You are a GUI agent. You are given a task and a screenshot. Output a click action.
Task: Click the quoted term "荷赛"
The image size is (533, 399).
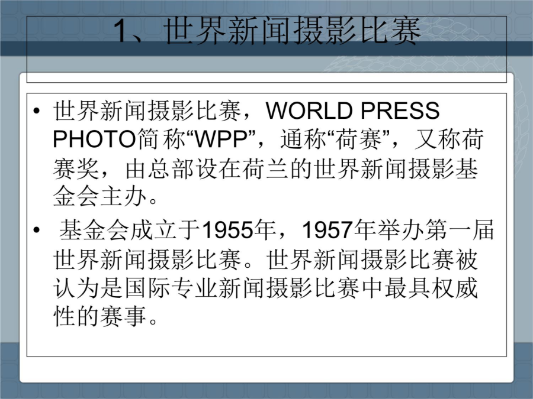358,140
